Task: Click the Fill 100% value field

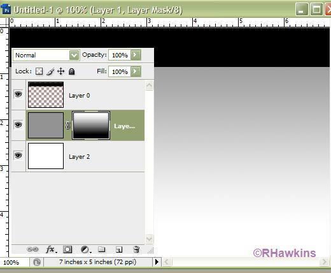Action: (x=120, y=71)
